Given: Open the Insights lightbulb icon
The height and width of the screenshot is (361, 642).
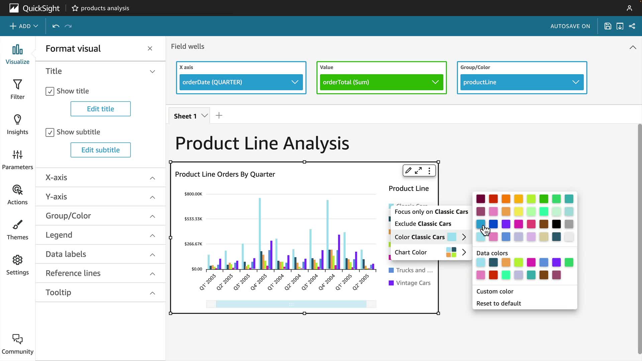Looking at the screenshot, I should [x=17, y=124].
